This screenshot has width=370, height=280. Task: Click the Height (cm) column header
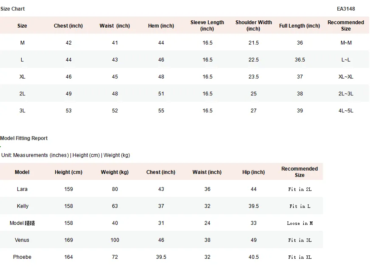click(68, 172)
